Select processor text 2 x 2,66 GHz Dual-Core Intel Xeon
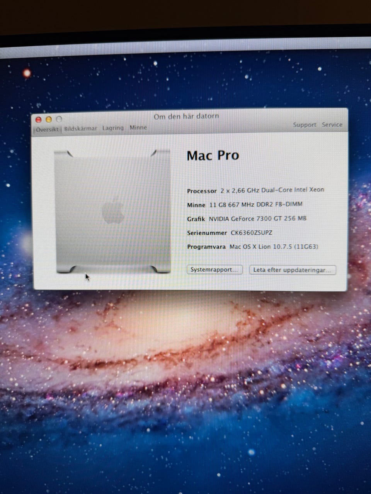371x494 pixels. tap(272, 190)
